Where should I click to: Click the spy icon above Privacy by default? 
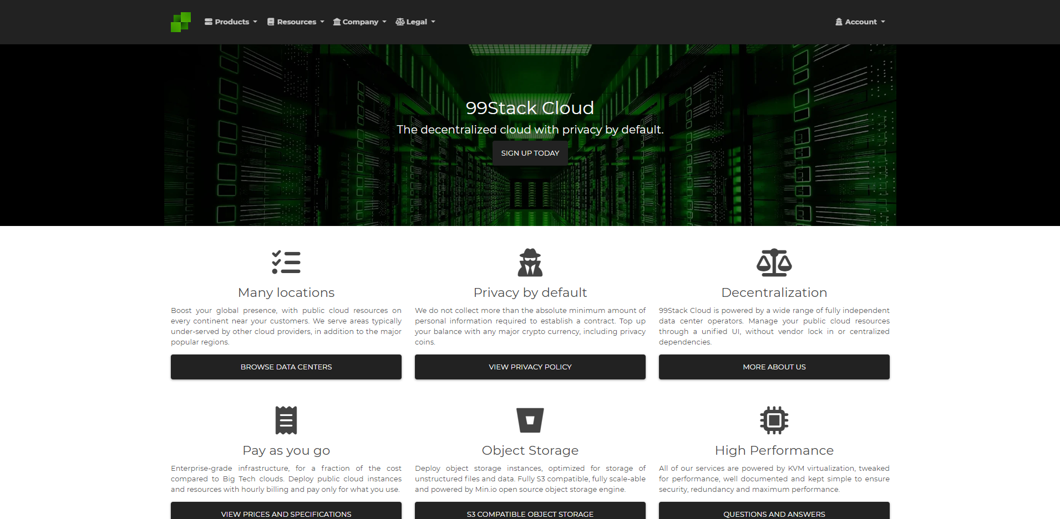[x=530, y=263]
